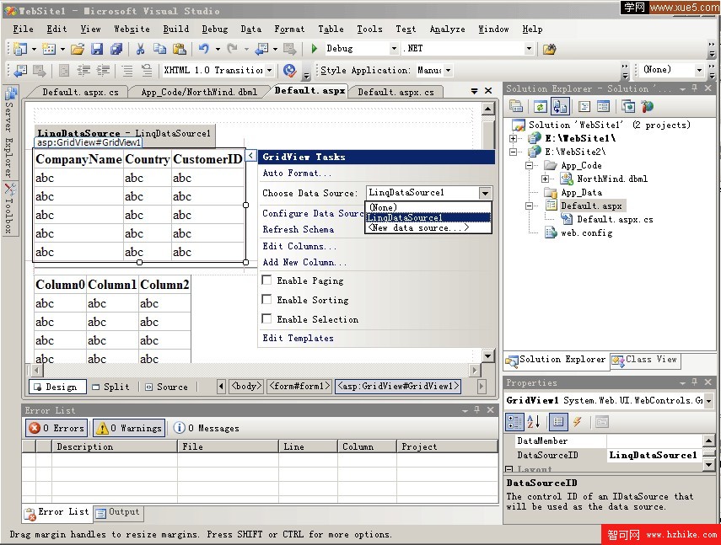This screenshot has width=721, height=545.
Task: Enable Paging checkbox
Action: pos(266,280)
